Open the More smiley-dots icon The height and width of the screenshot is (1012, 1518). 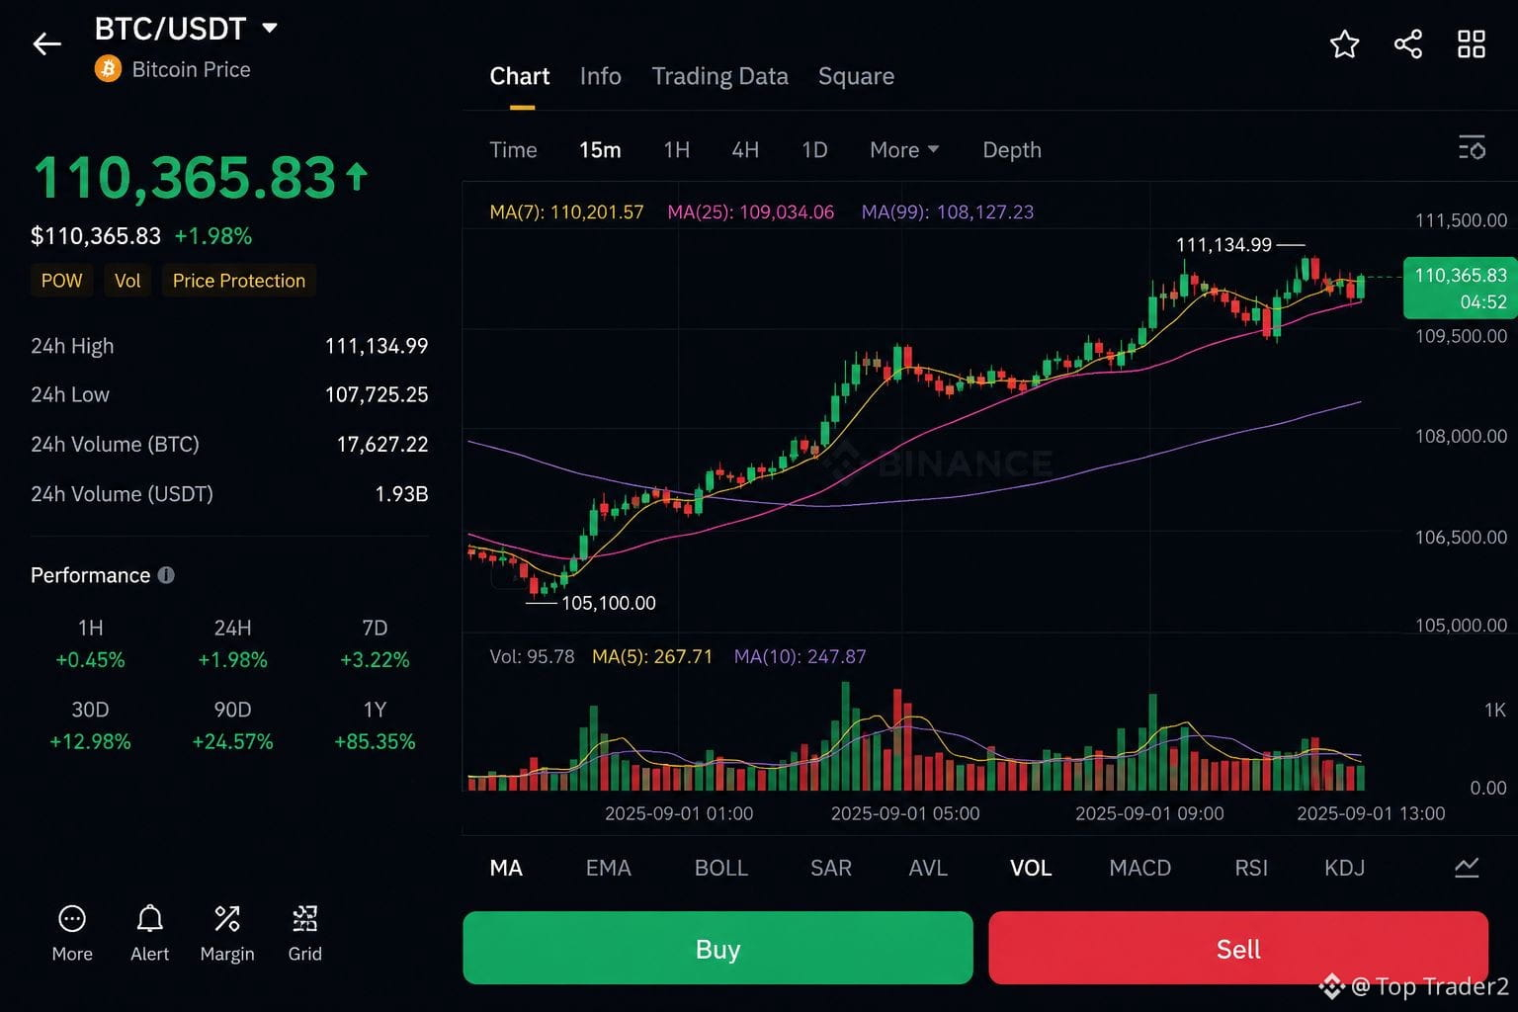[72, 919]
